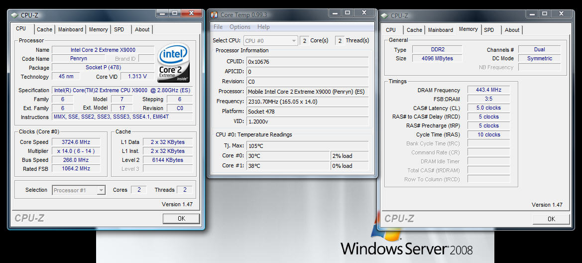The width and height of the screenshot is (582, 263).
Task: Open Mainboard tab in left CPU-Z window
Action: click(x=71, y=29)
